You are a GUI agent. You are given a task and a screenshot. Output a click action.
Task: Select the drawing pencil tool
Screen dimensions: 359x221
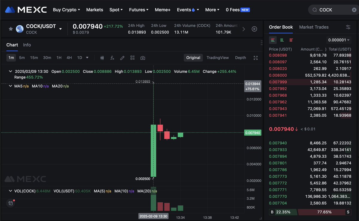pos(122,58)
